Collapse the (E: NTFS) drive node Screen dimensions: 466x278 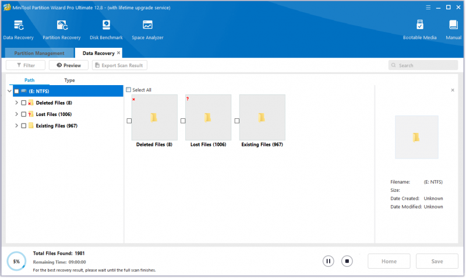pos(9,92)
